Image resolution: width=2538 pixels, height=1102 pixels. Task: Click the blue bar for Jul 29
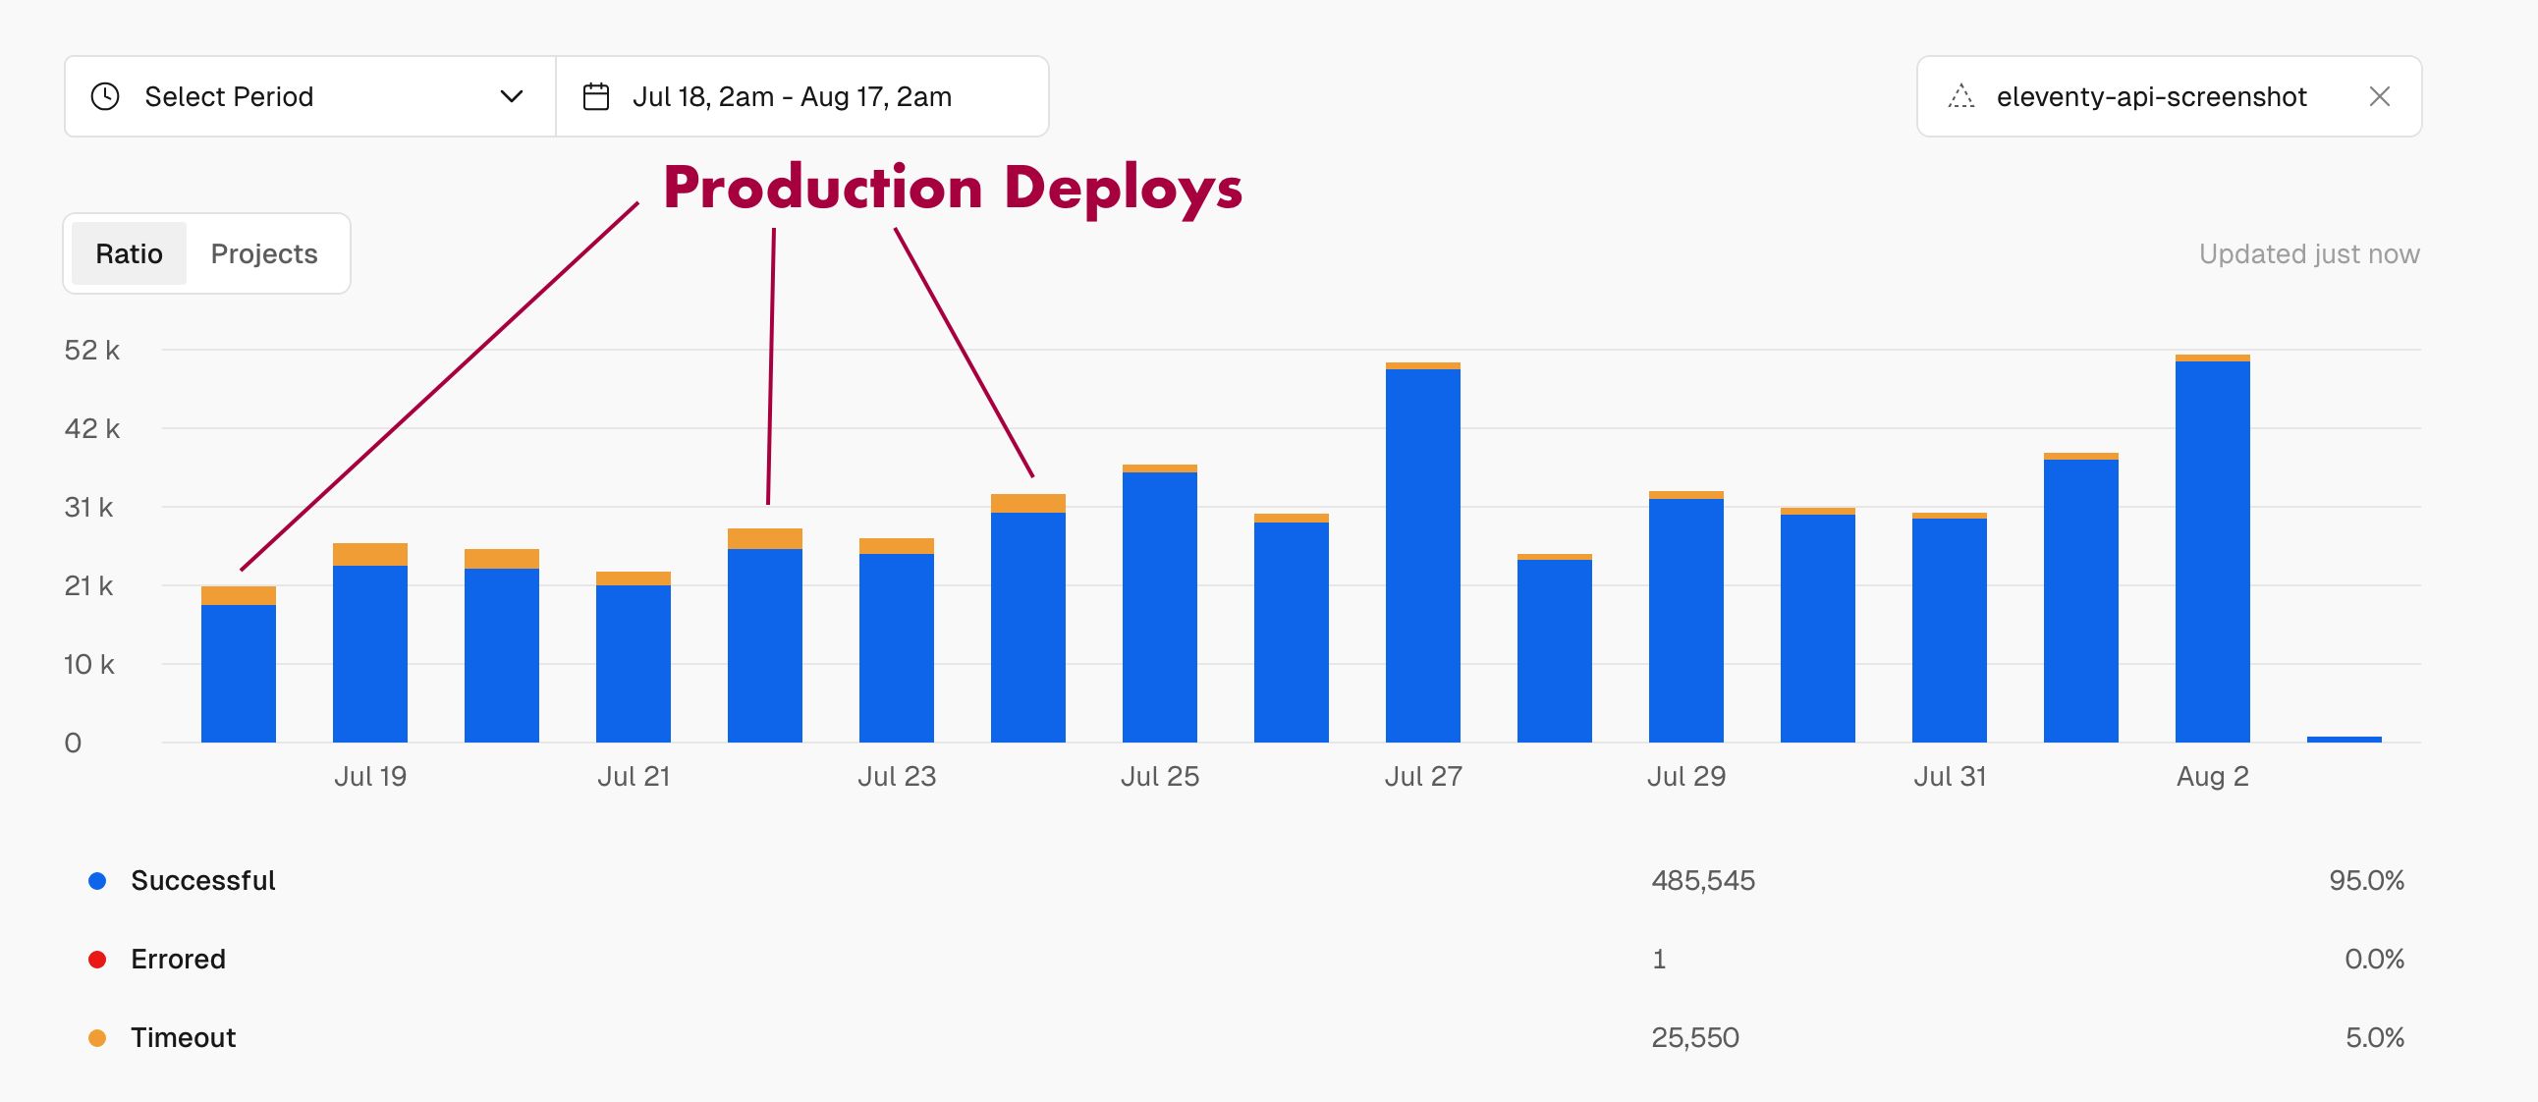click(1685, 621)
